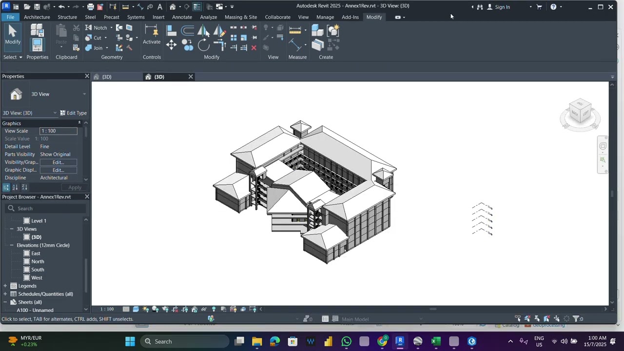624x351 pixels.
Task: Expand Schedules/Quantities (all) node
Action: tap(5, 294)
